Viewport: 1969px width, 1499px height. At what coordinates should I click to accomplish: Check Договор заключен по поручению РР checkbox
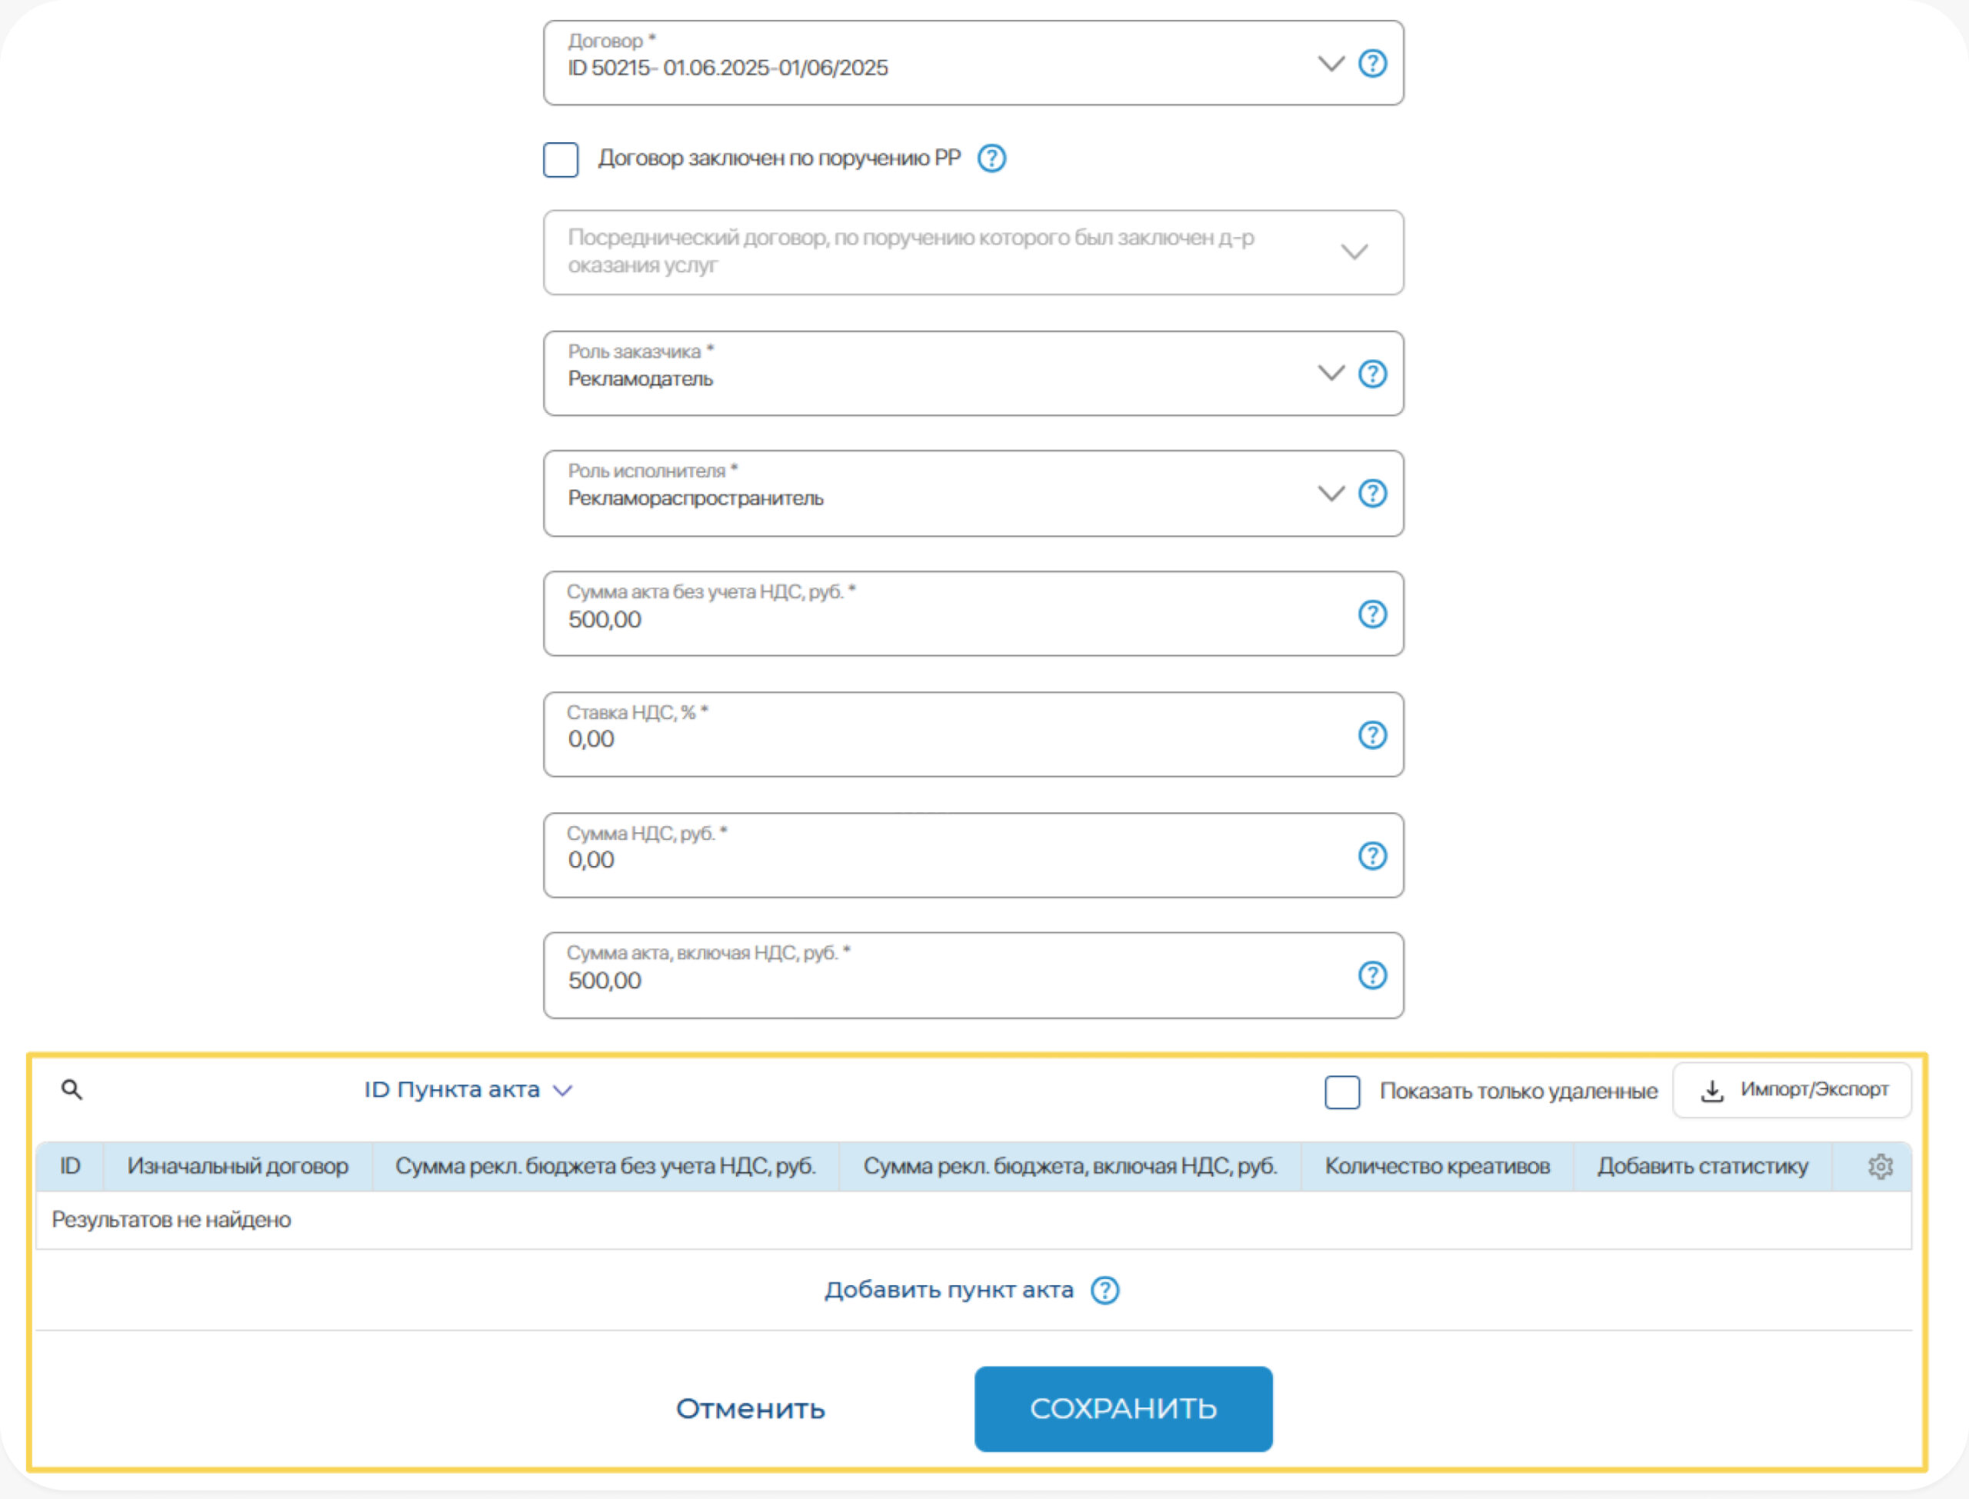[x=561, y=160]
